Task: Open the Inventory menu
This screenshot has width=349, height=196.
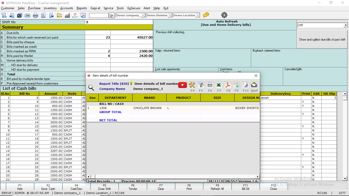Action: [50, 8]
